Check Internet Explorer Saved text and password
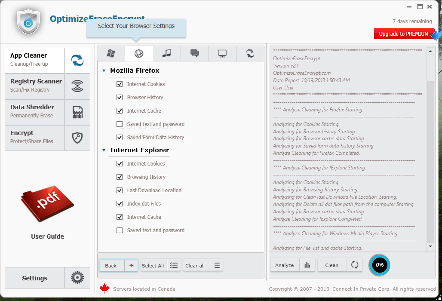This screenshot has width=442, height=301. (x=120, y=230)
